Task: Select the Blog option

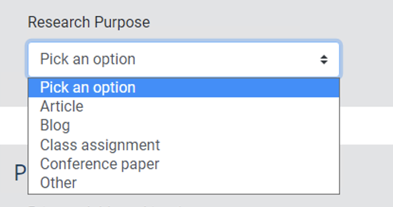Action: click(x=55, y=125)
